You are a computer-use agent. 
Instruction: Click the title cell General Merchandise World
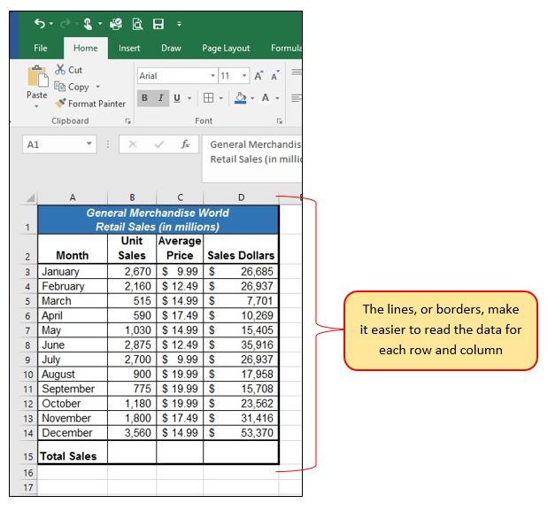coord(158,220)
